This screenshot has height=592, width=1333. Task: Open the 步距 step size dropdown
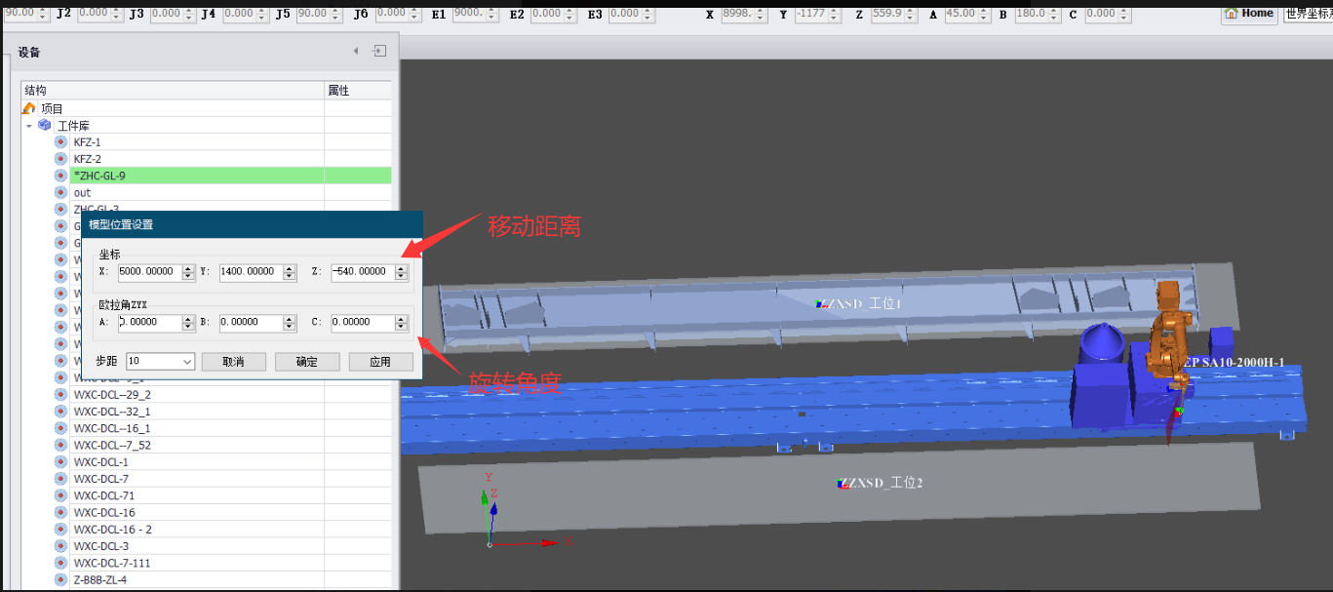tap(187, 362)
